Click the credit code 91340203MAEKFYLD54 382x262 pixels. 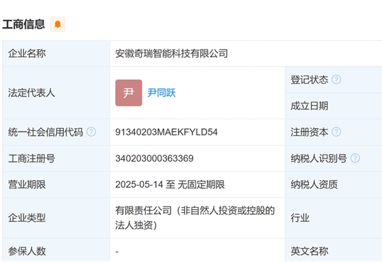tap(167, 132)
